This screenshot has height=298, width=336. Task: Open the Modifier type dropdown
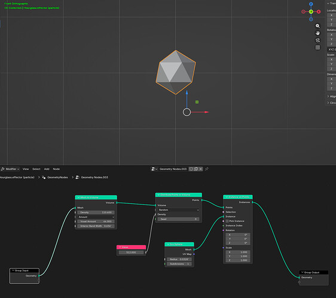pos(10,169)
